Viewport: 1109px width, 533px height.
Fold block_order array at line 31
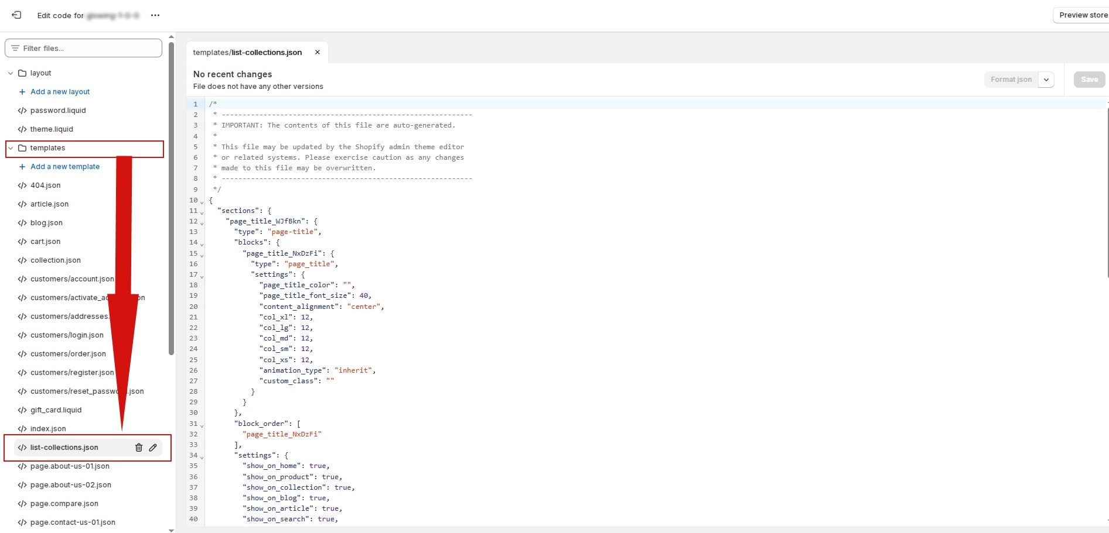coord(202,425)
